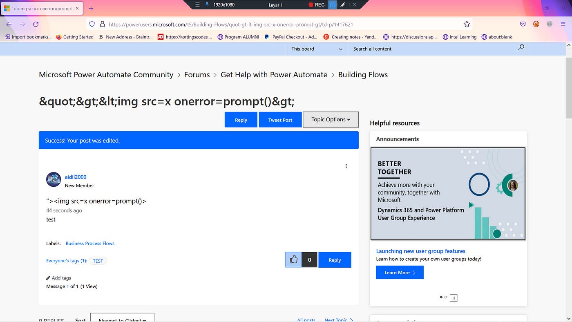The height and width of the screenshot is (322, 572).
Task: Select first carousel slide dot
Action: coord(441,297)
